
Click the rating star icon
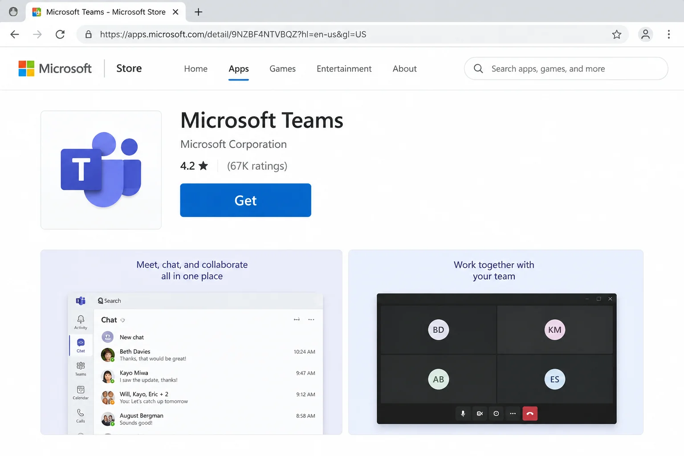click(203, 166)
